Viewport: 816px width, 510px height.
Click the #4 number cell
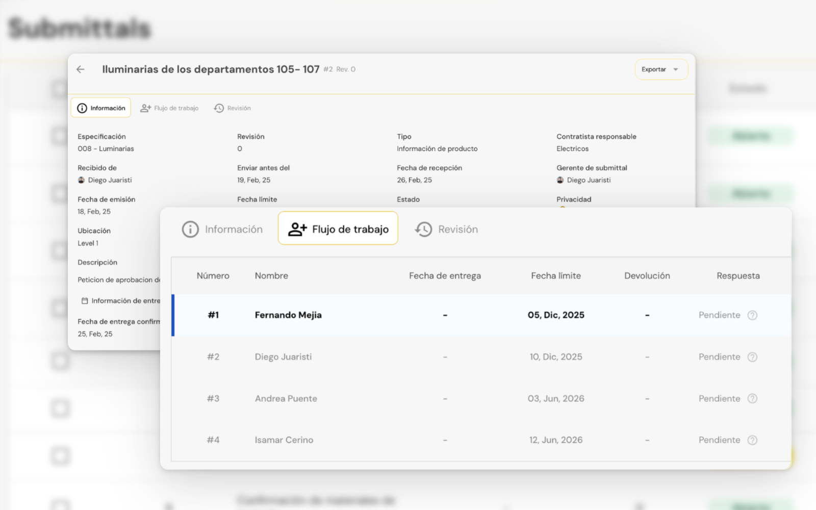(213, 440)
